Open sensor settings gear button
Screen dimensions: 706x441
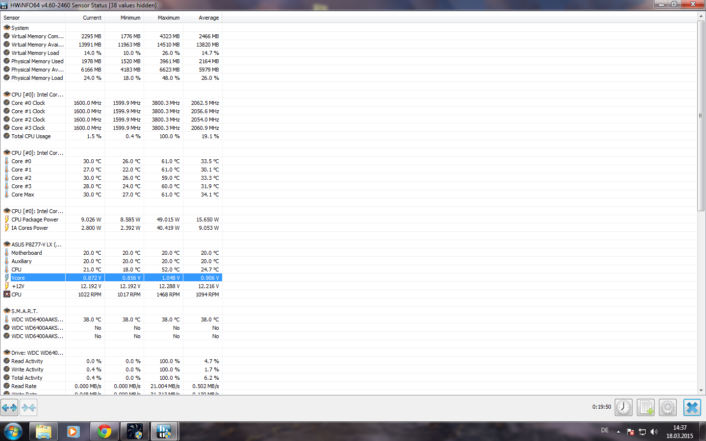coord(668,407)
